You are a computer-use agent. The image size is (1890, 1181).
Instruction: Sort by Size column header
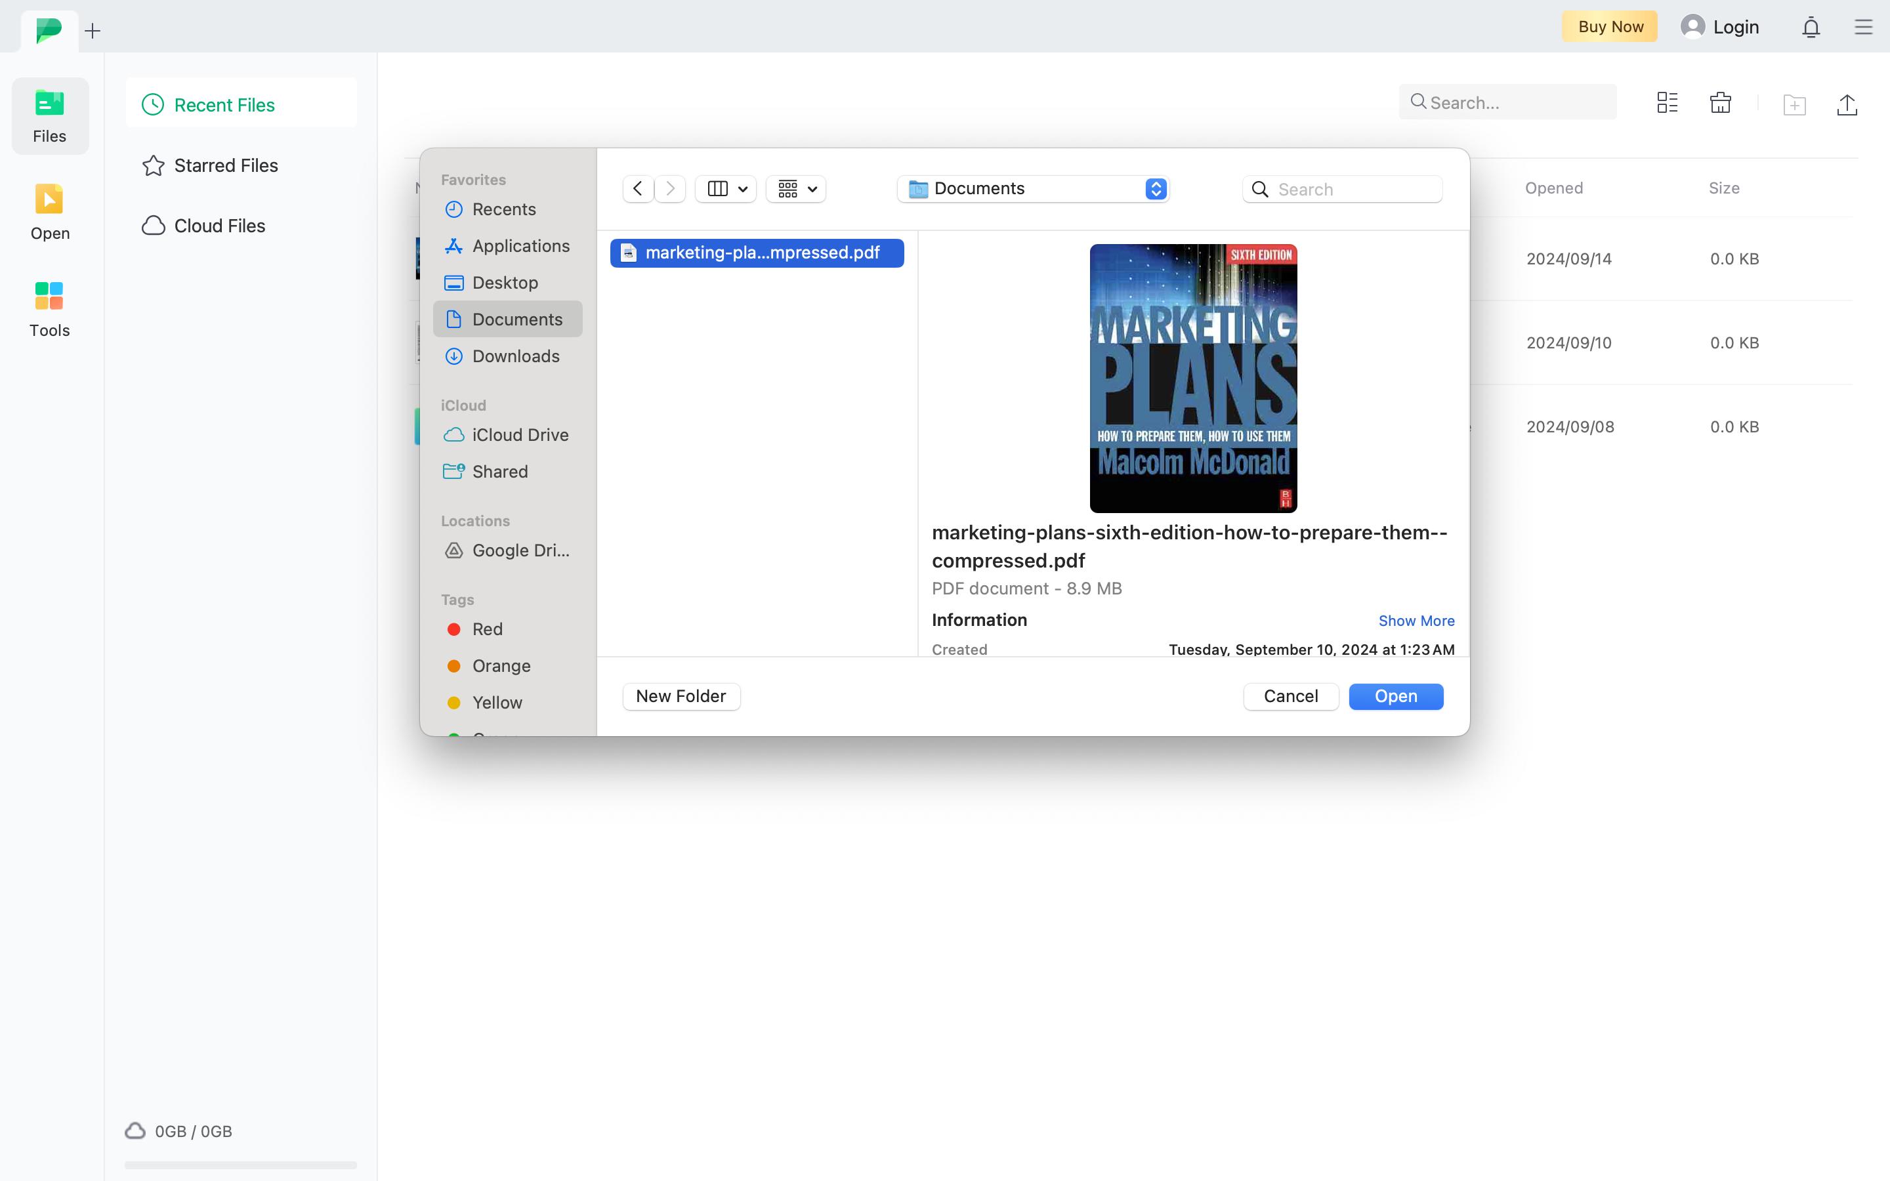(x=1724, y=188)
